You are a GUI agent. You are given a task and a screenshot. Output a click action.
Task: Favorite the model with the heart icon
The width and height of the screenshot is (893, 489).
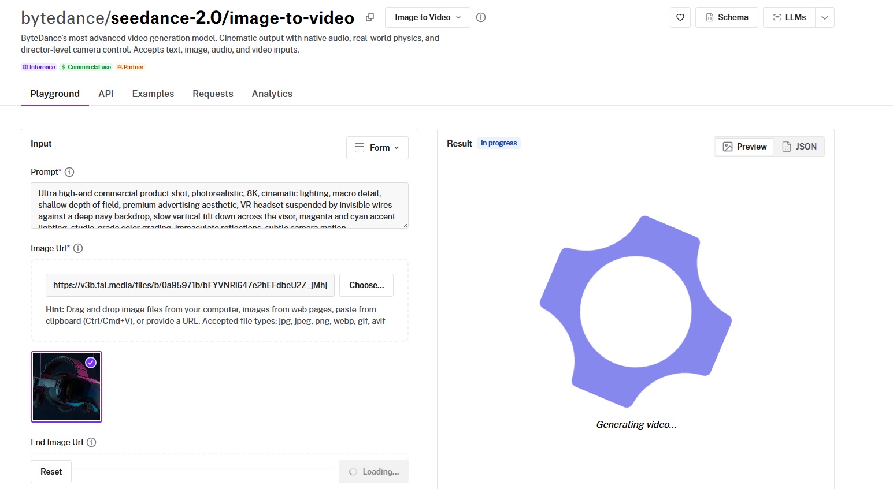[680, 17]
